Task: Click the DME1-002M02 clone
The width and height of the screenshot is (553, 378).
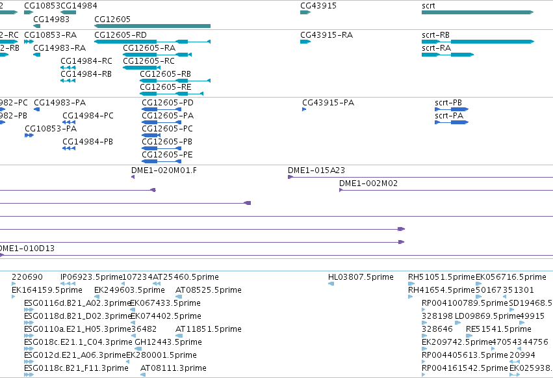Action: [446, 190]
